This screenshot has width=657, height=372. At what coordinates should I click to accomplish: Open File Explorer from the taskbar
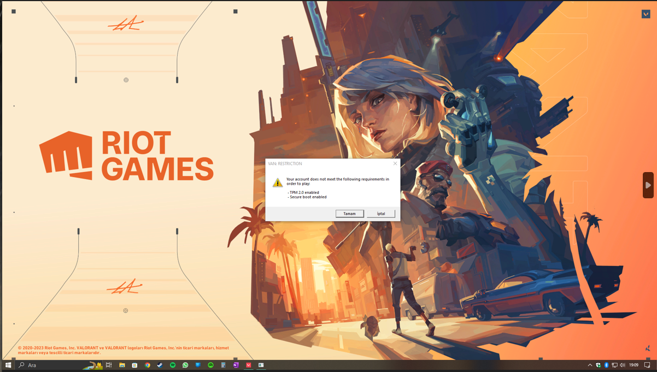tap(122, 365)
